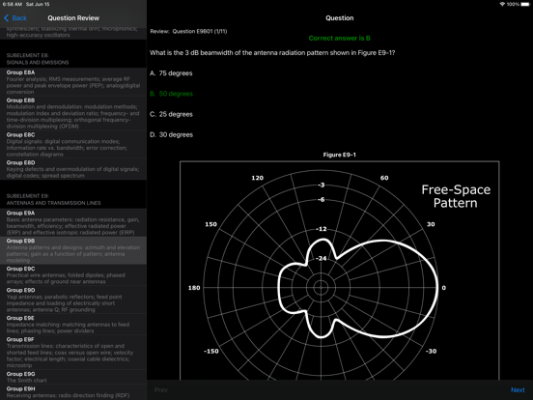Tap the dimmed Prev button
The image size is (533, 400).
click(161, 389)
